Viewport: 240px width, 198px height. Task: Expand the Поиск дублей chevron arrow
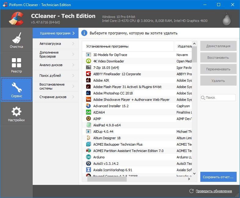[73, 76]
